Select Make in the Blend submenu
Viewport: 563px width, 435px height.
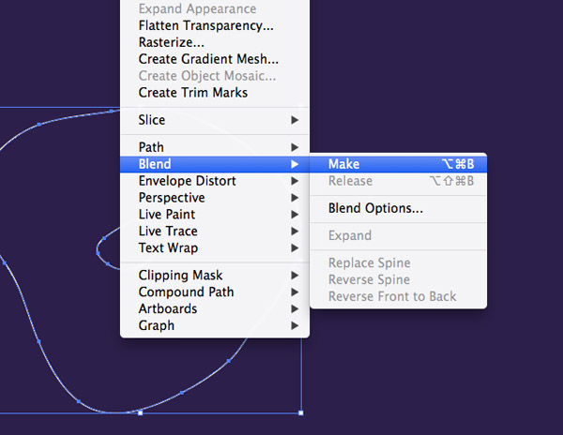coord(344,164)
